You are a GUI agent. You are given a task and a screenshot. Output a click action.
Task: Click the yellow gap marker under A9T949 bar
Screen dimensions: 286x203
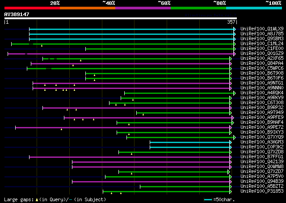coord(143,114)
